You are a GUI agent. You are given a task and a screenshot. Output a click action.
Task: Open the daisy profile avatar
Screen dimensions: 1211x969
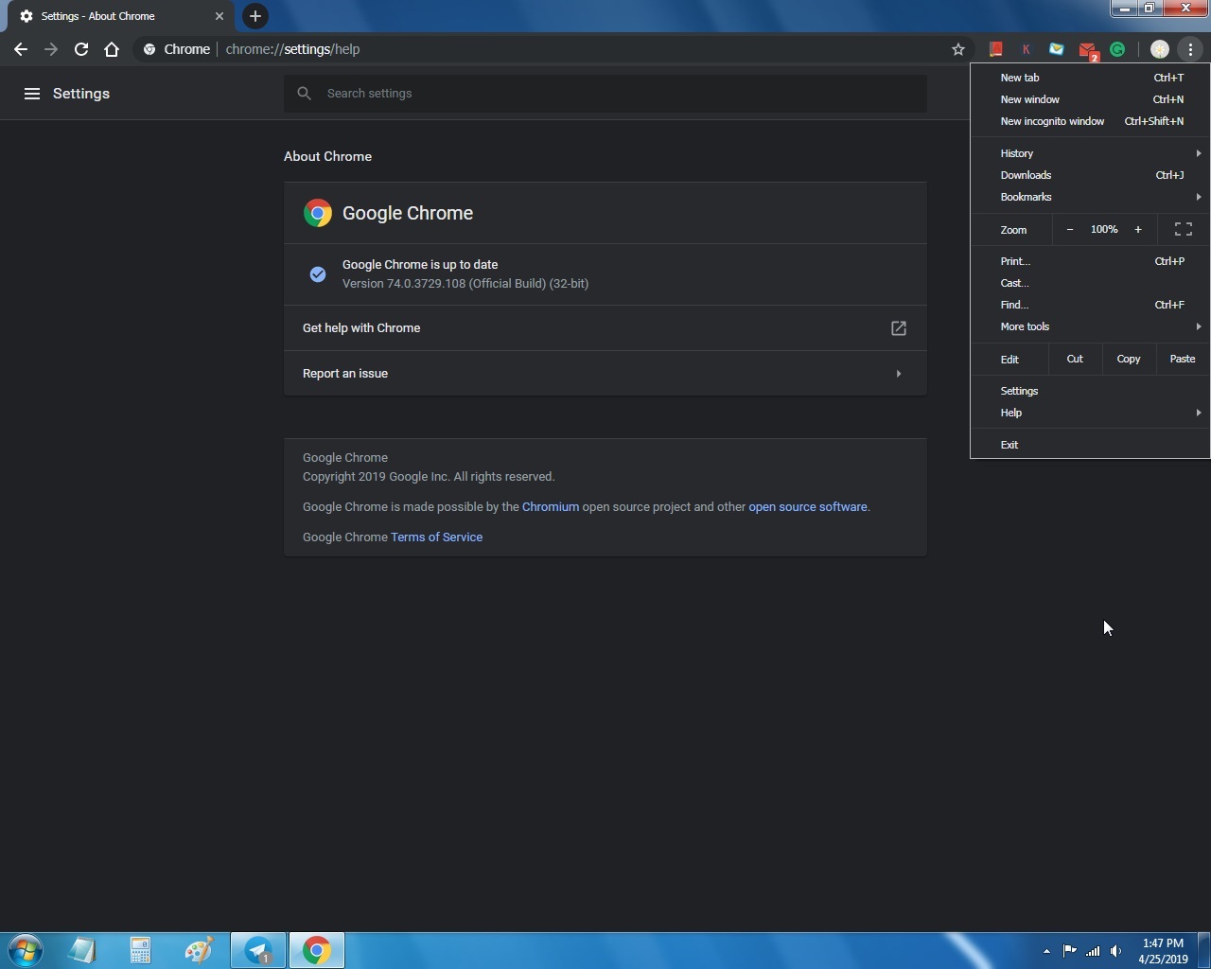pyautogui.click(x=1159, y=49)
